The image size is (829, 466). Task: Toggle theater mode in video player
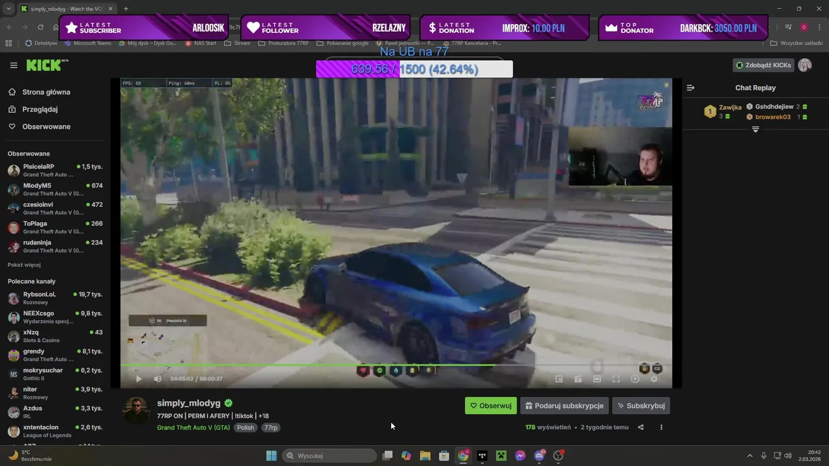[597, 379]
